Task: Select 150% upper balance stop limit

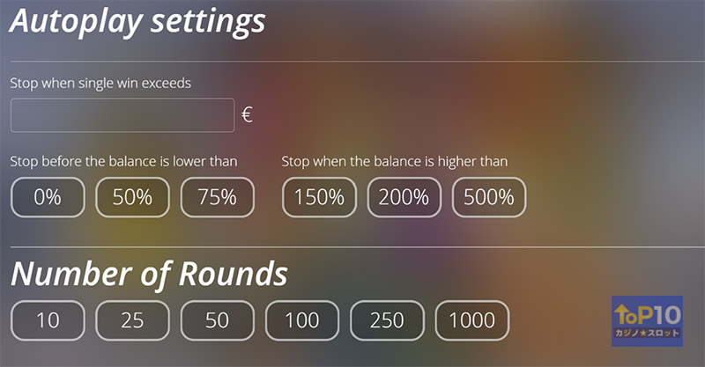Action: [x=319, y=197]
